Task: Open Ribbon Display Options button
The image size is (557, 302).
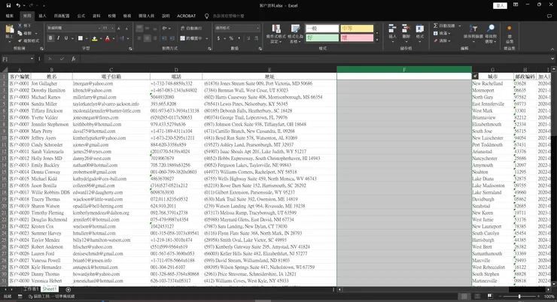Action: tap(516, 5)
